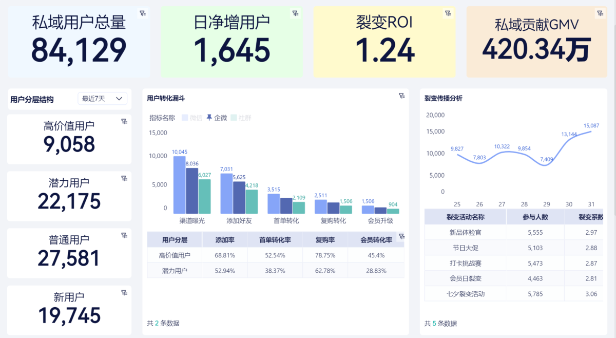Open filter icon on 私域贡献GMV card
The width and height of the screenshot is (616, 338).
point(600,13)
